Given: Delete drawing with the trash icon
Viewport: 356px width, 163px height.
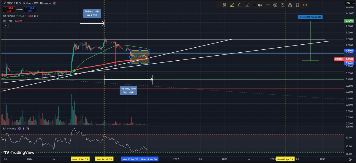Looking at the screenshot, I should tap(297, 5).
